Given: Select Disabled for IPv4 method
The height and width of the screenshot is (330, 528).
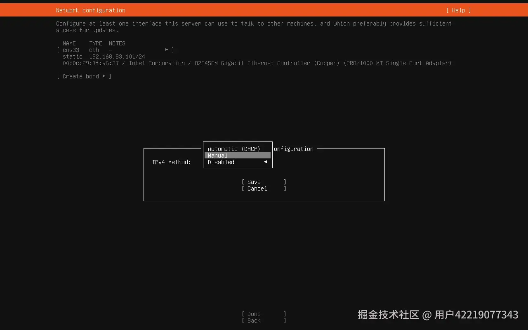Looking at the screenshot, I should coord(221,162).
